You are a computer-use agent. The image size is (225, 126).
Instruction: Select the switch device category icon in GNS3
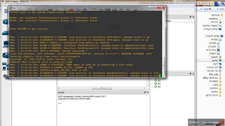(6, 33)
